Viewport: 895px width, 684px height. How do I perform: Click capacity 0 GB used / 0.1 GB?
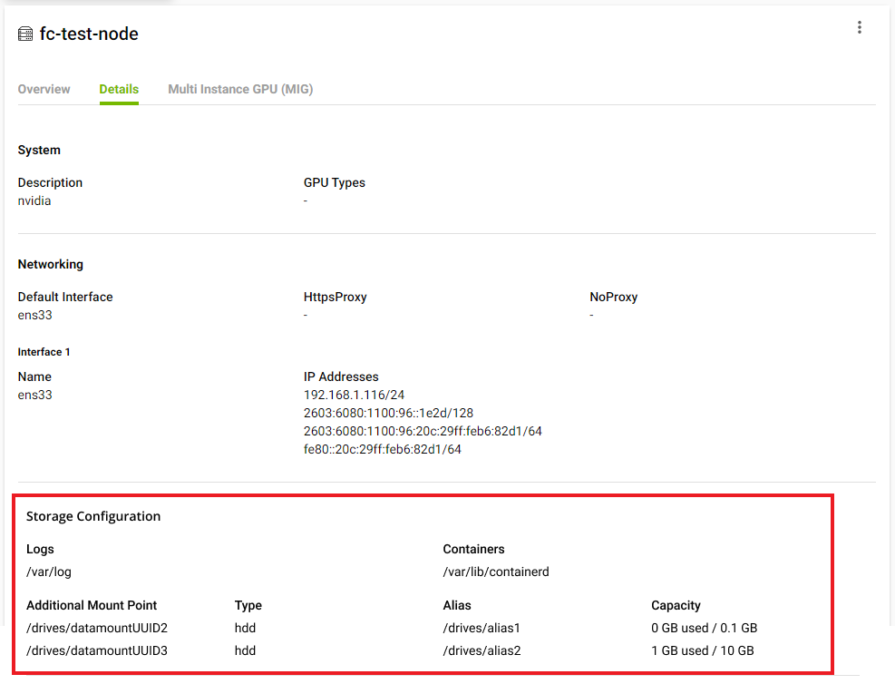[704, 628]
